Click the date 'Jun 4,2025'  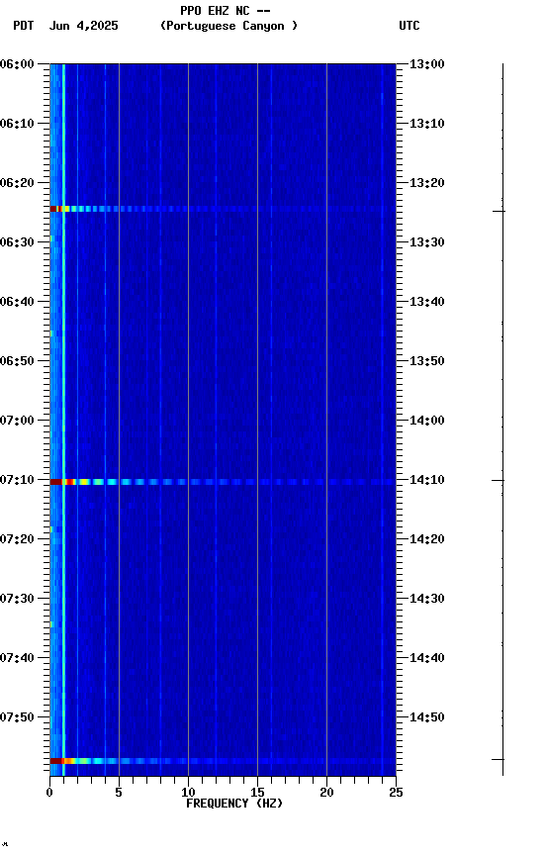click(83, 26)
